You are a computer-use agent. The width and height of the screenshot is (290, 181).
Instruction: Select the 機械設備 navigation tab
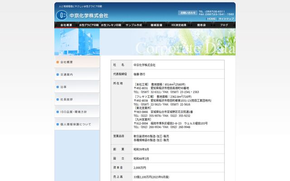(156, 25)
